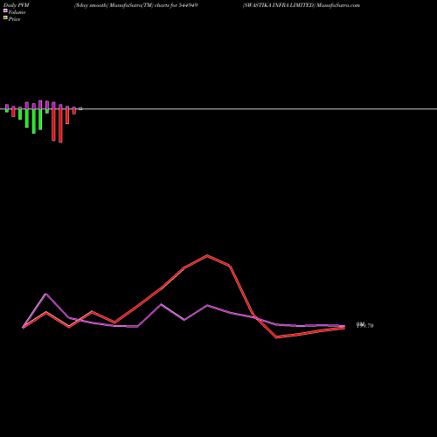
Task: Click the magenta volume line first peak
Action: pos(45,294)
